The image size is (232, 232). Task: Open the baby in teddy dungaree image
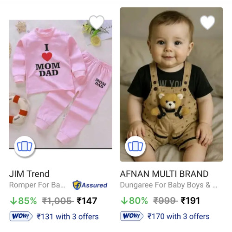click(x=171, y=84)
